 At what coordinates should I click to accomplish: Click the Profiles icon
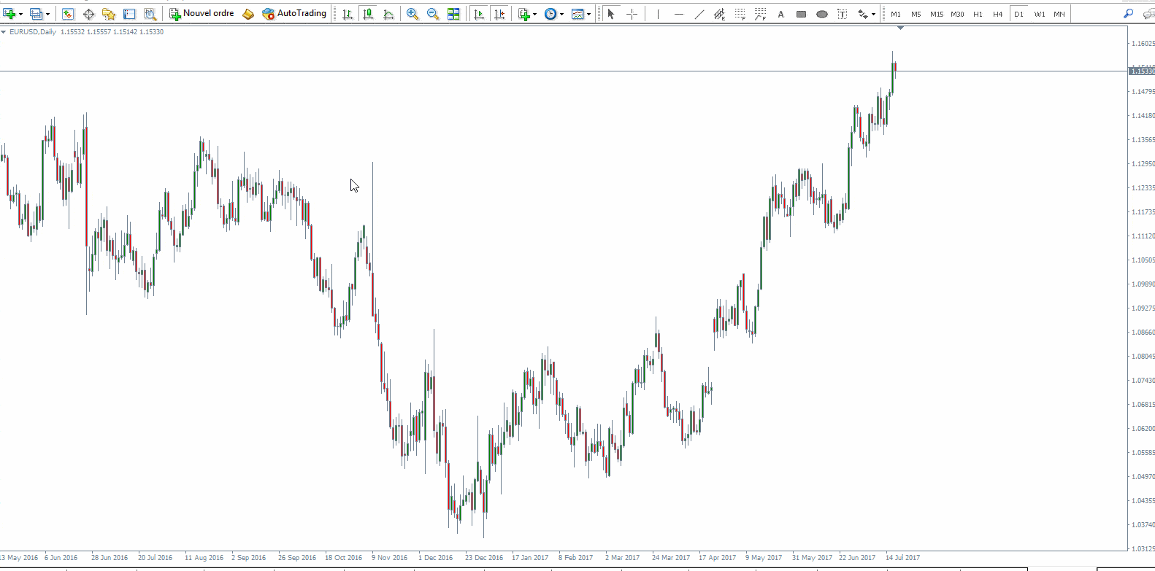pos(37,14)
